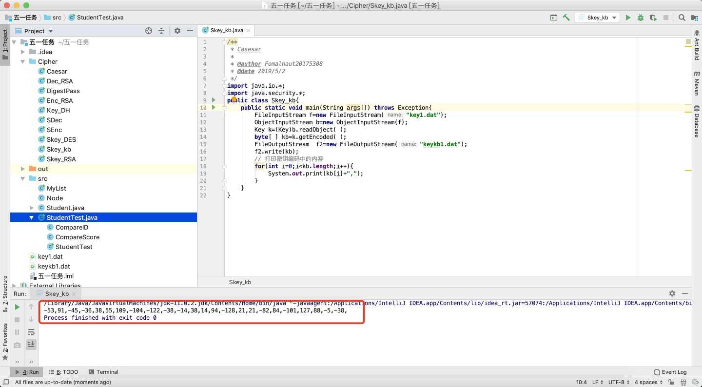Select Skey_DES in project tree
This screenshot has width=702, height=387.
61,139
